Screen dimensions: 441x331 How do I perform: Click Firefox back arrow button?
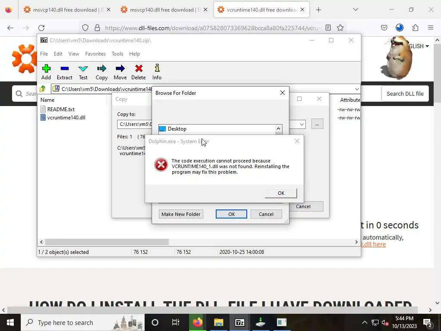[x=10, y=28]
